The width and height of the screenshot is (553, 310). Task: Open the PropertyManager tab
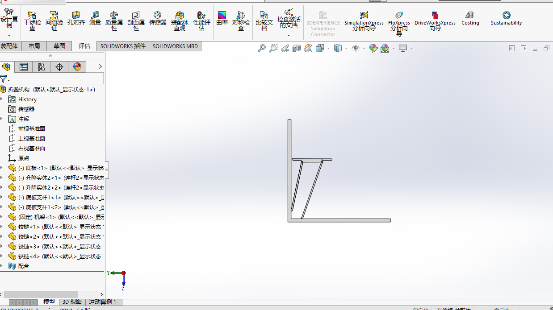[x=24, y=67]
